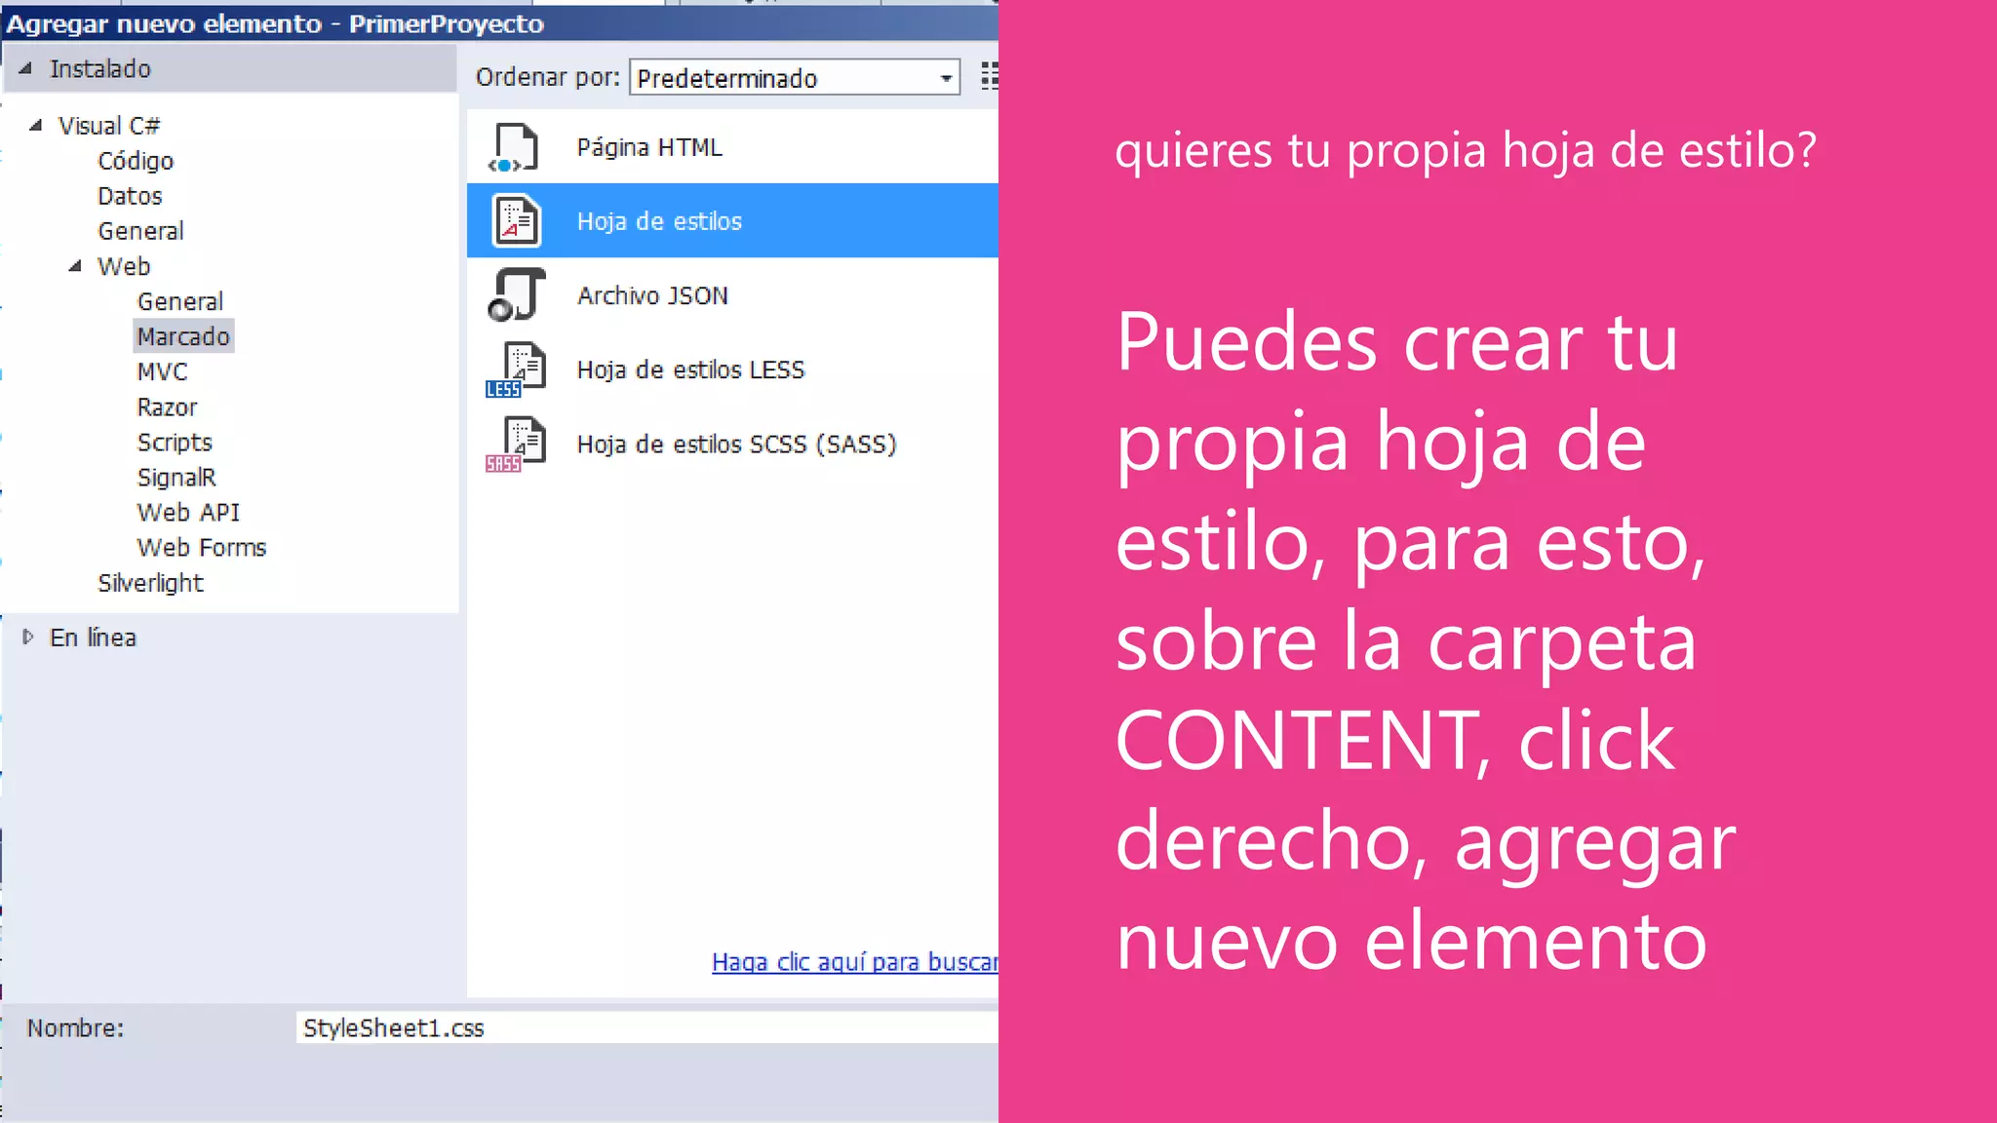The height and width of the screenshot is (1123, 1997).
Task: Select the MVC category
Action: tap(162, 371)
